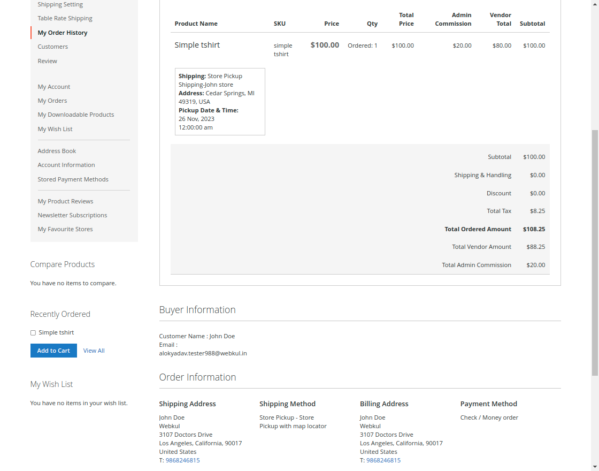Call the shipping phone number 9868246815

coord(182,460)
